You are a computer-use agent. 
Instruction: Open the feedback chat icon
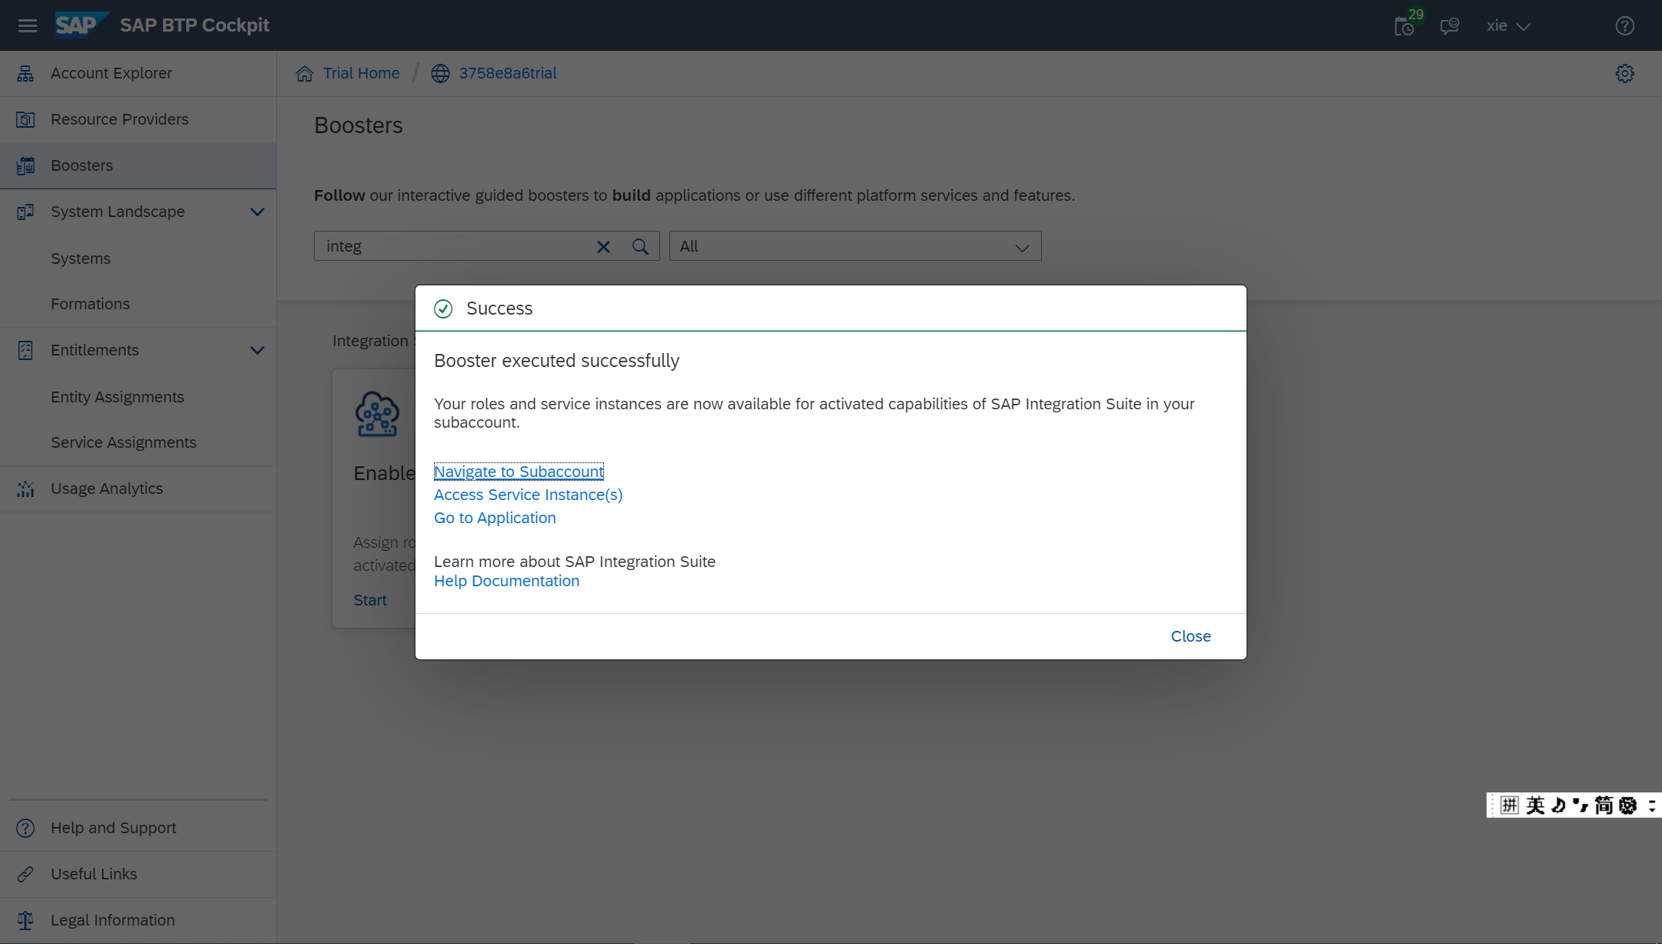click(1450, 26)
